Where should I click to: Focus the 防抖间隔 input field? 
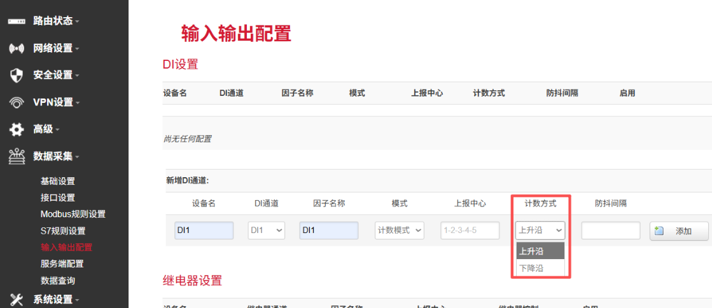tap(611, 230)
